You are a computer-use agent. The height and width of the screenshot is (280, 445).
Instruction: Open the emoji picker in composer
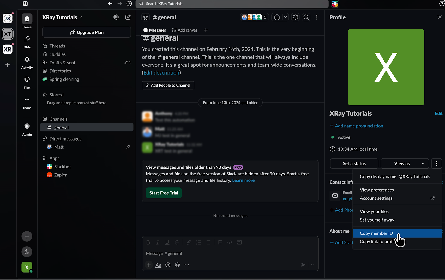click(168, 265)
